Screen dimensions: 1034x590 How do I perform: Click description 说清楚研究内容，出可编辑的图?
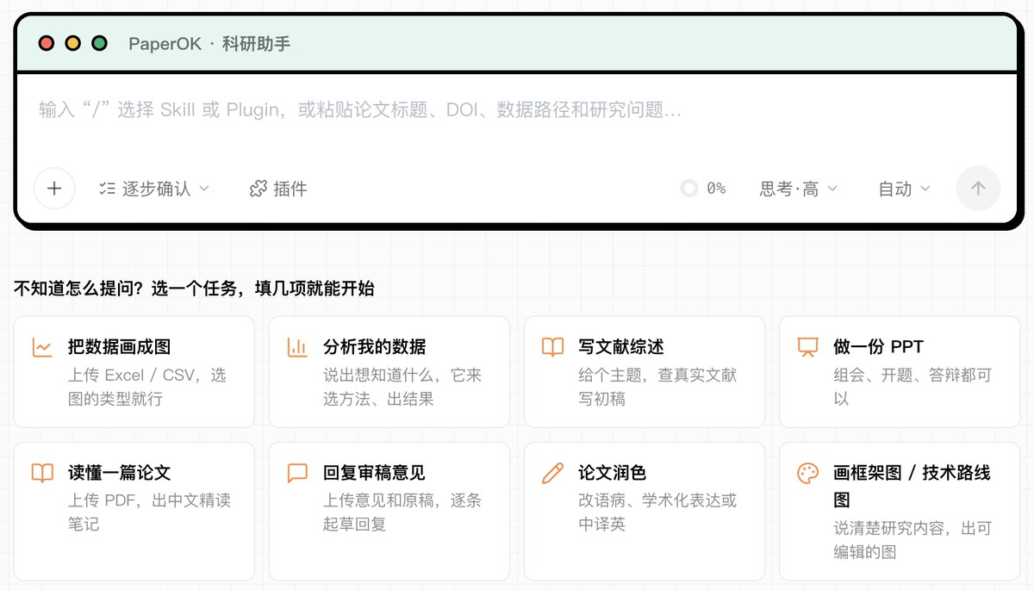(913, 540)
